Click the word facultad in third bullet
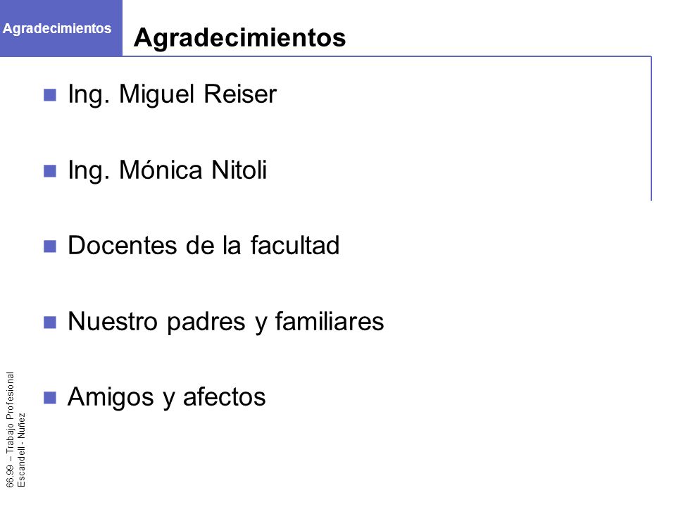 pos(295,245)
